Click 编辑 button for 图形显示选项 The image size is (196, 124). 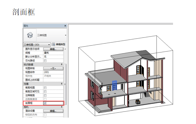click(x=53, y=49)
